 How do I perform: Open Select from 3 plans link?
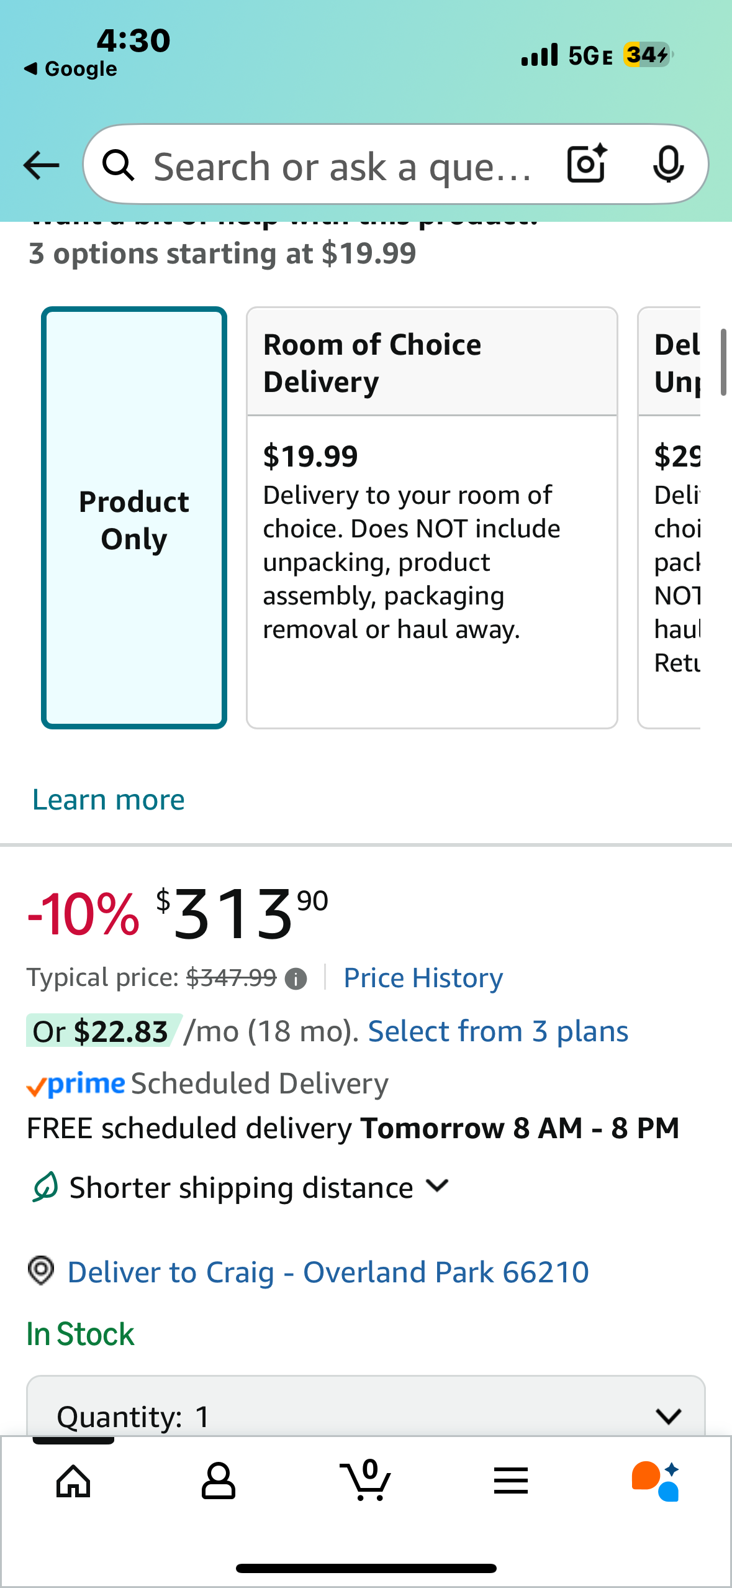498,1032
